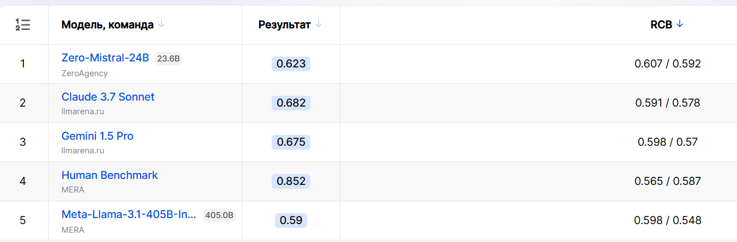
Task: Click the 0.623 result score
Action: (291, 64)
